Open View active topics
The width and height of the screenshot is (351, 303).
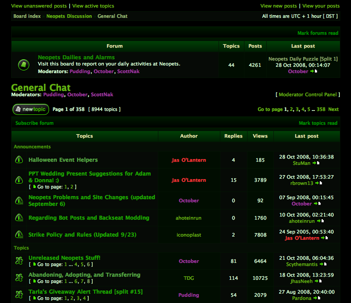click(93, 6)
